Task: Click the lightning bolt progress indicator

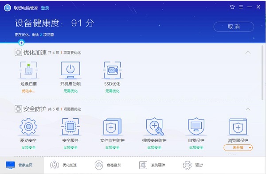Action: [21, 43]
